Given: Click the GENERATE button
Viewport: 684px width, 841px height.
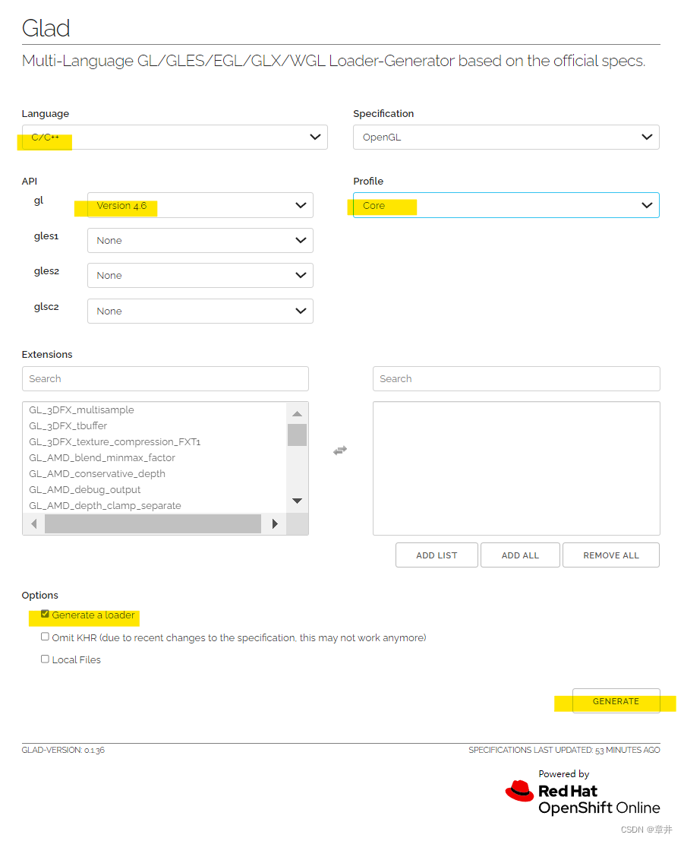Looking at the screenshot, I should tap(616, 701).
